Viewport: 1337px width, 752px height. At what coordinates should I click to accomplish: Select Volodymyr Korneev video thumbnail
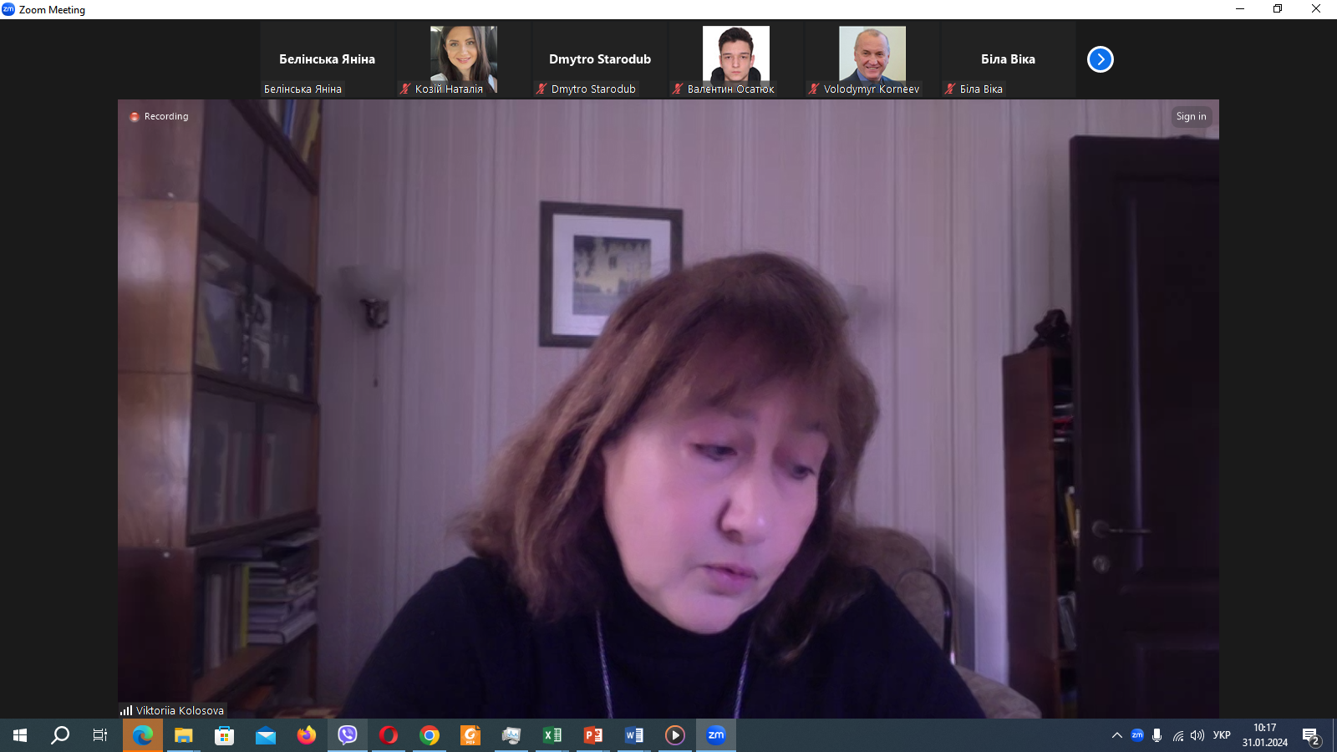pyautogui.click(x=872, y=59)
